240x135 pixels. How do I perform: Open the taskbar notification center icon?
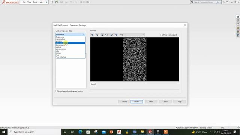click(235, 132)
